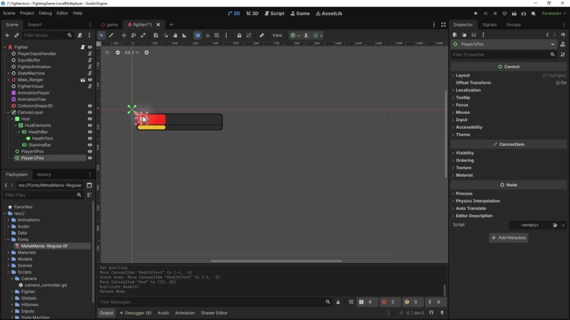Image resolution: width=570 pixels, height=320 pixels.
Task: Collapse the CanvasLayer node
Action: coord(9,113)
